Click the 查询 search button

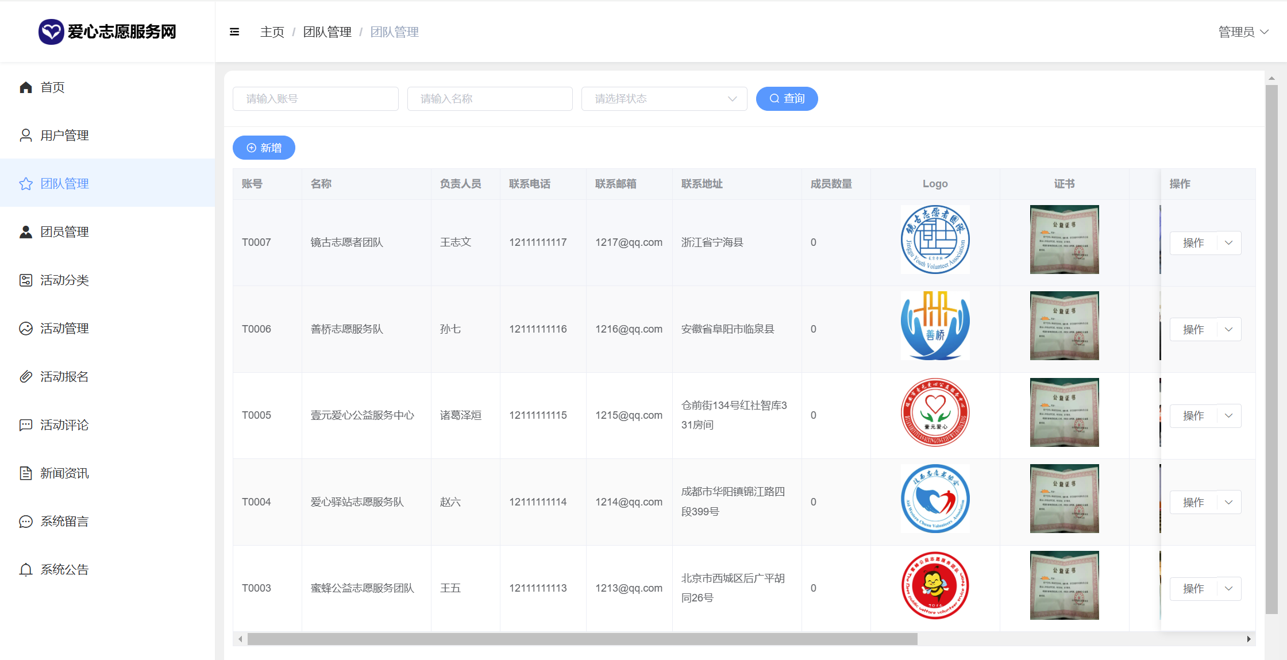[x=787, y=99]
